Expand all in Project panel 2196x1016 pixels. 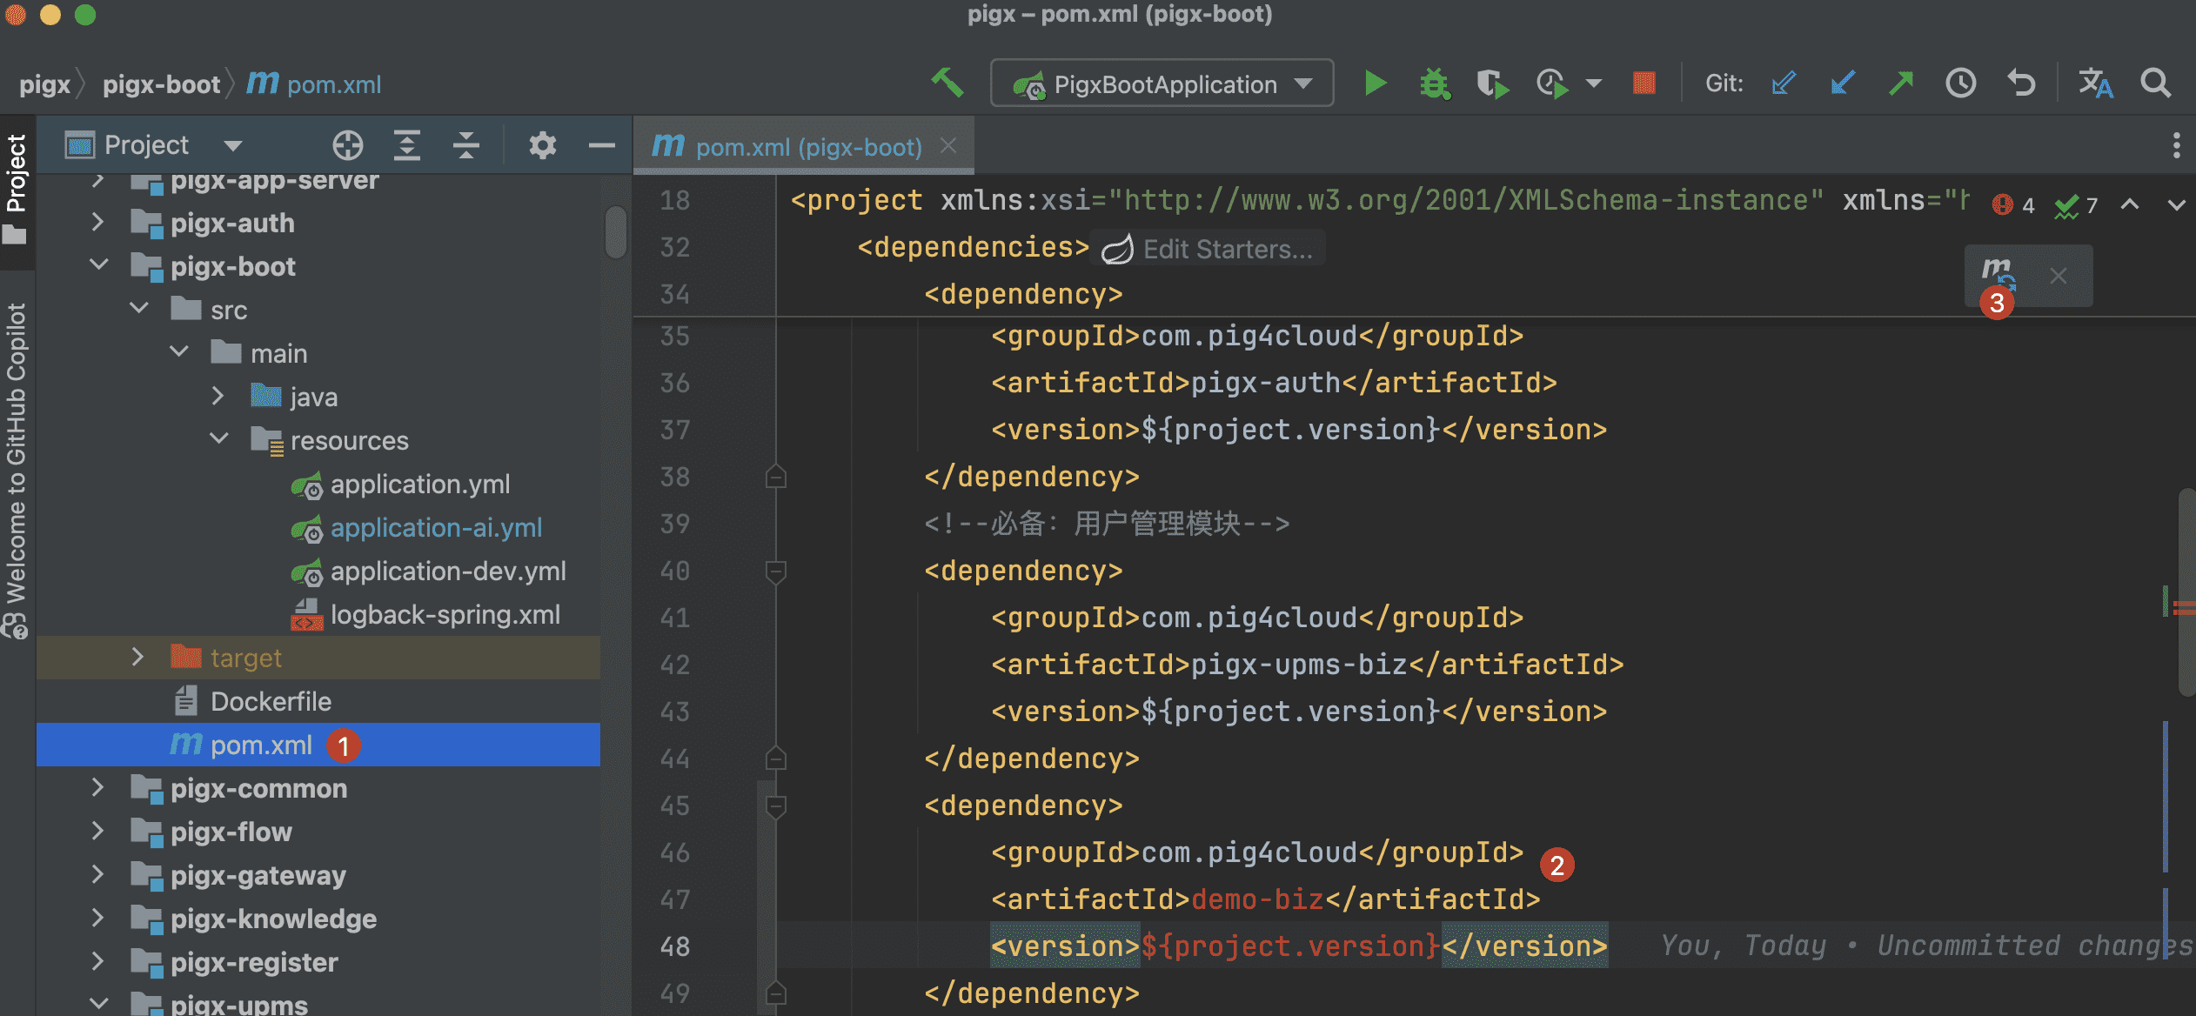tap(406, 144)
